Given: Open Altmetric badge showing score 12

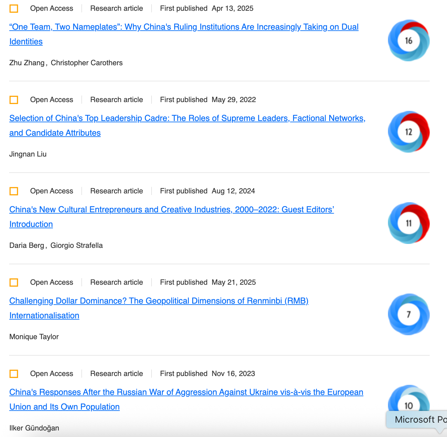Looking at the screenshot, I should 408,132.
